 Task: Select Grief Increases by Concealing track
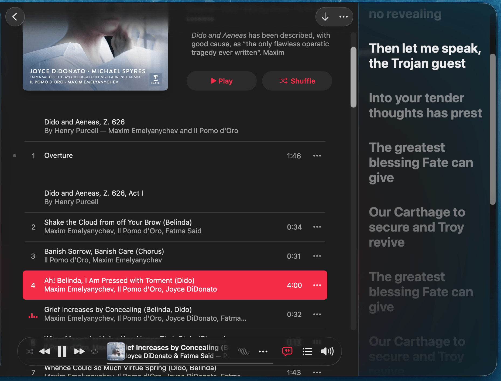click(x=175, y=314)
